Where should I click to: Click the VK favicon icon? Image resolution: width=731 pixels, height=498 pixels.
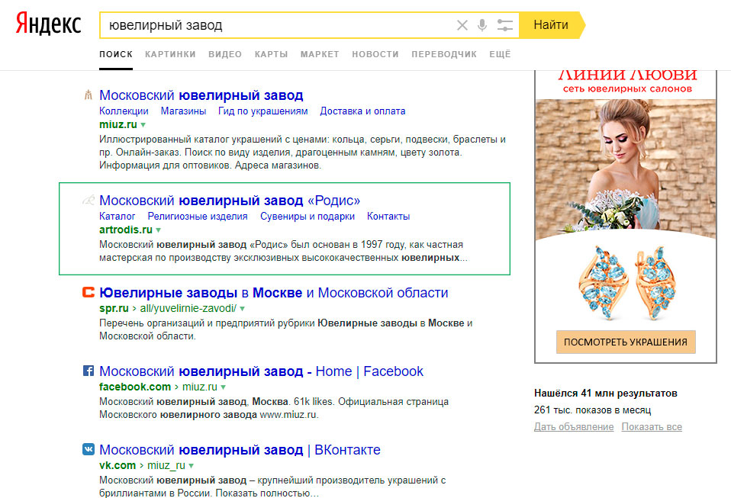point(88,450)
